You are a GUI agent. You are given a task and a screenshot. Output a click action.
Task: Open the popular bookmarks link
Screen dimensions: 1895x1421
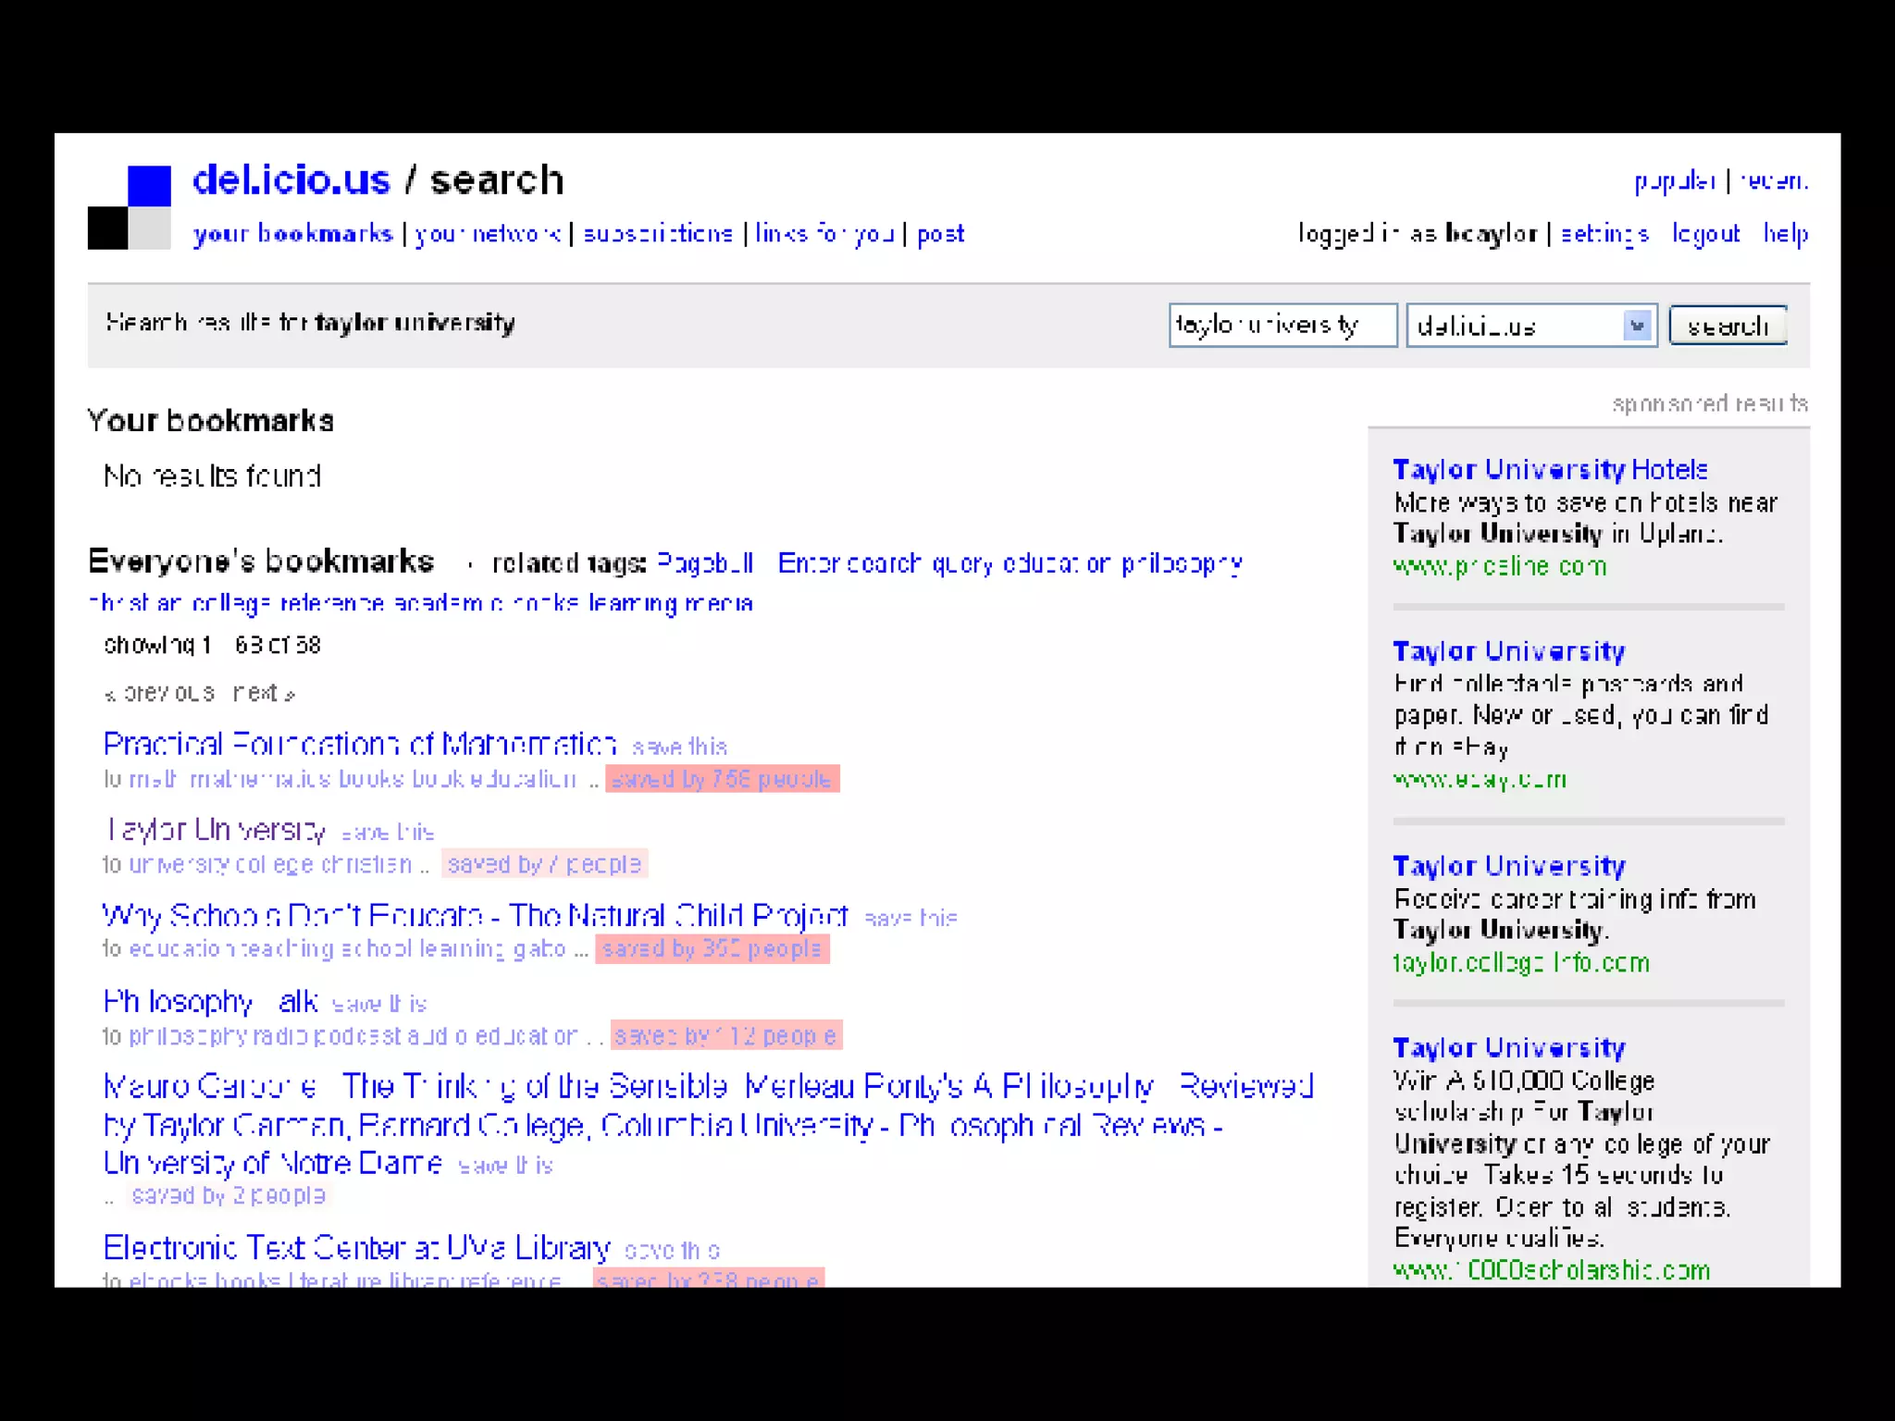(1674, 181)
